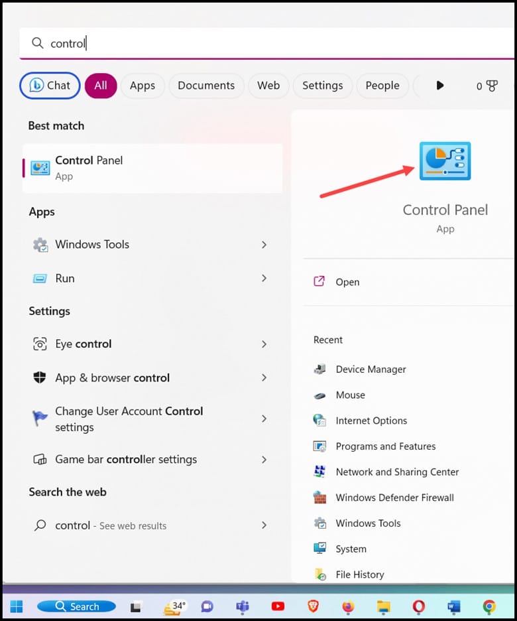This screenshot has height=621, width=517.
Task: Open Network and Sharing Center from Recent
Action: [x=397, y=472]
